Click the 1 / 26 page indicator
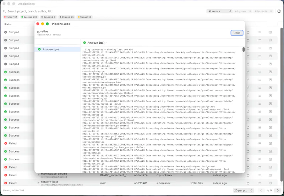 (269, 190)
